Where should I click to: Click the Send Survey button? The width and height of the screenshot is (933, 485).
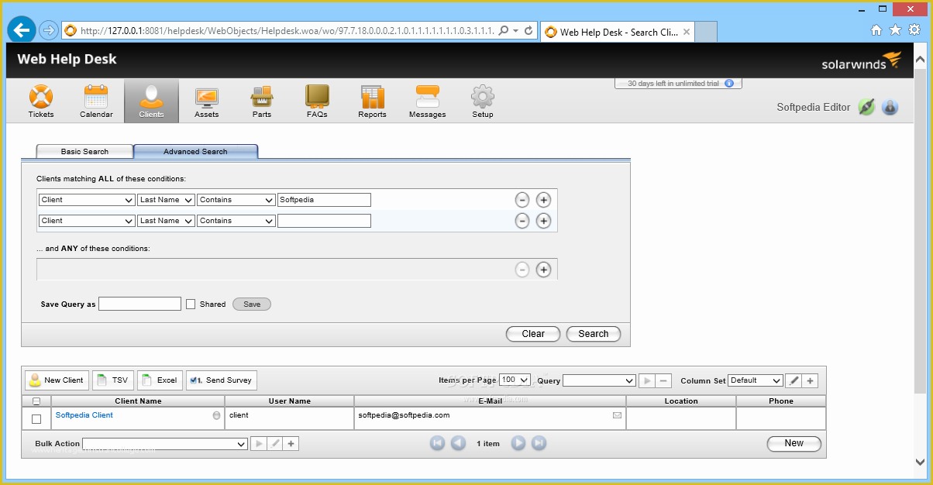click(x=222, y=380)
